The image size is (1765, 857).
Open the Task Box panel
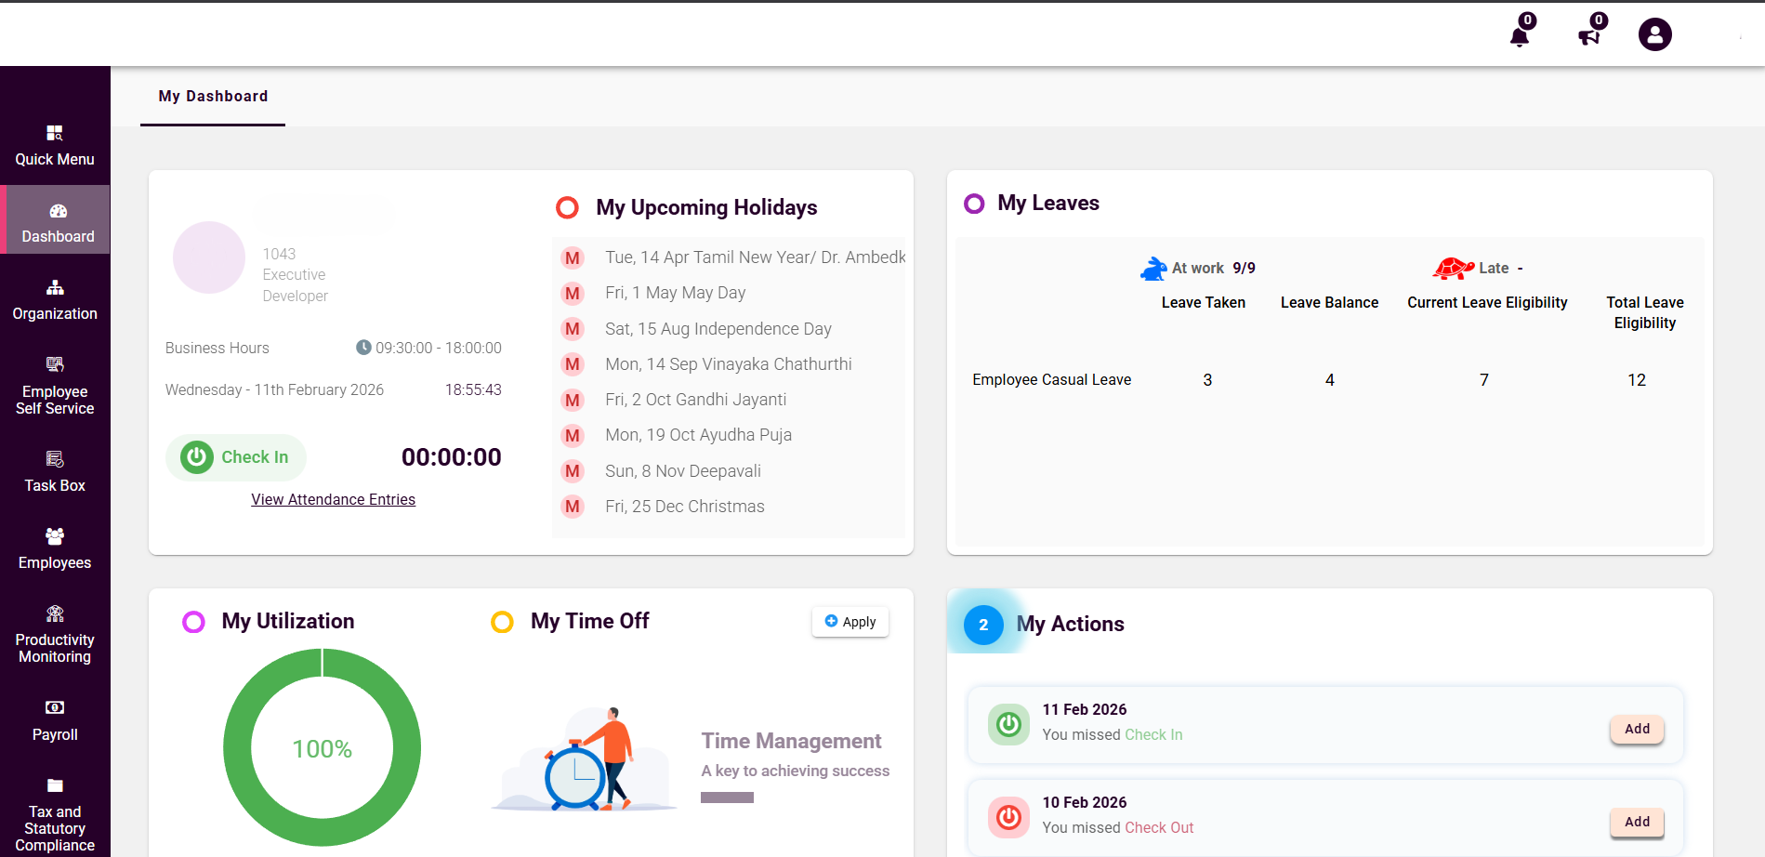click(x=54, y=470)
